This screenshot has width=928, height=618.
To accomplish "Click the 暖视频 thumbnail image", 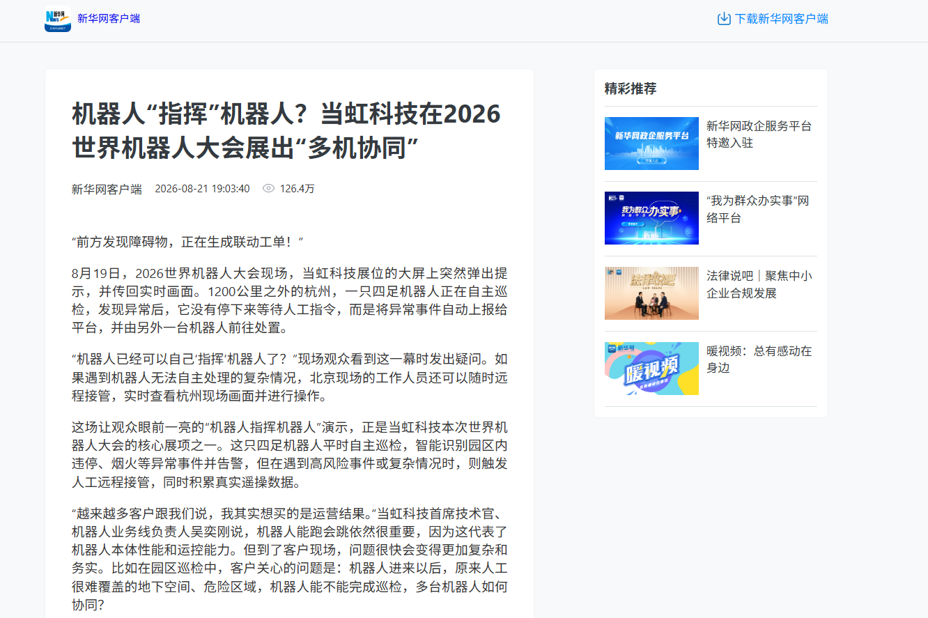I will (651, 369).
